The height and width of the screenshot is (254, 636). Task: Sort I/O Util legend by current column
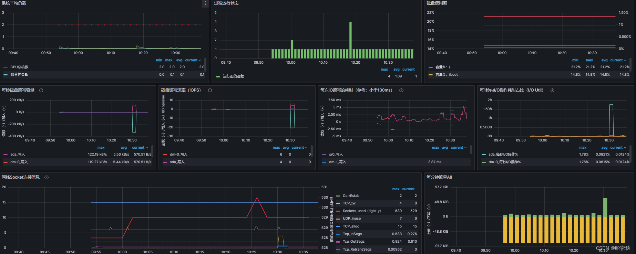point(618,148)
